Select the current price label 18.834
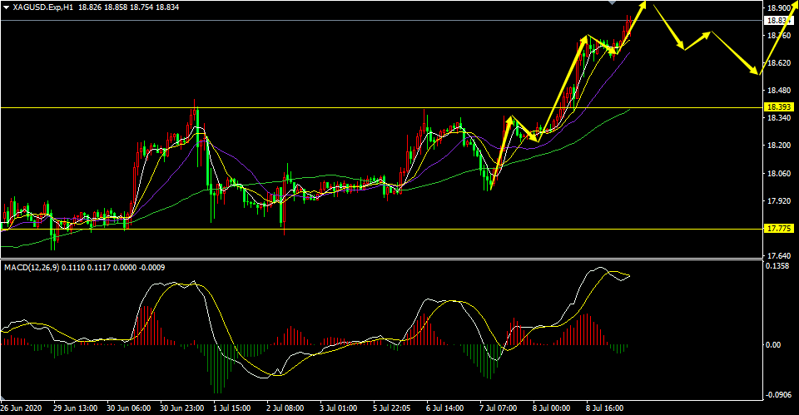 point(778,20)
